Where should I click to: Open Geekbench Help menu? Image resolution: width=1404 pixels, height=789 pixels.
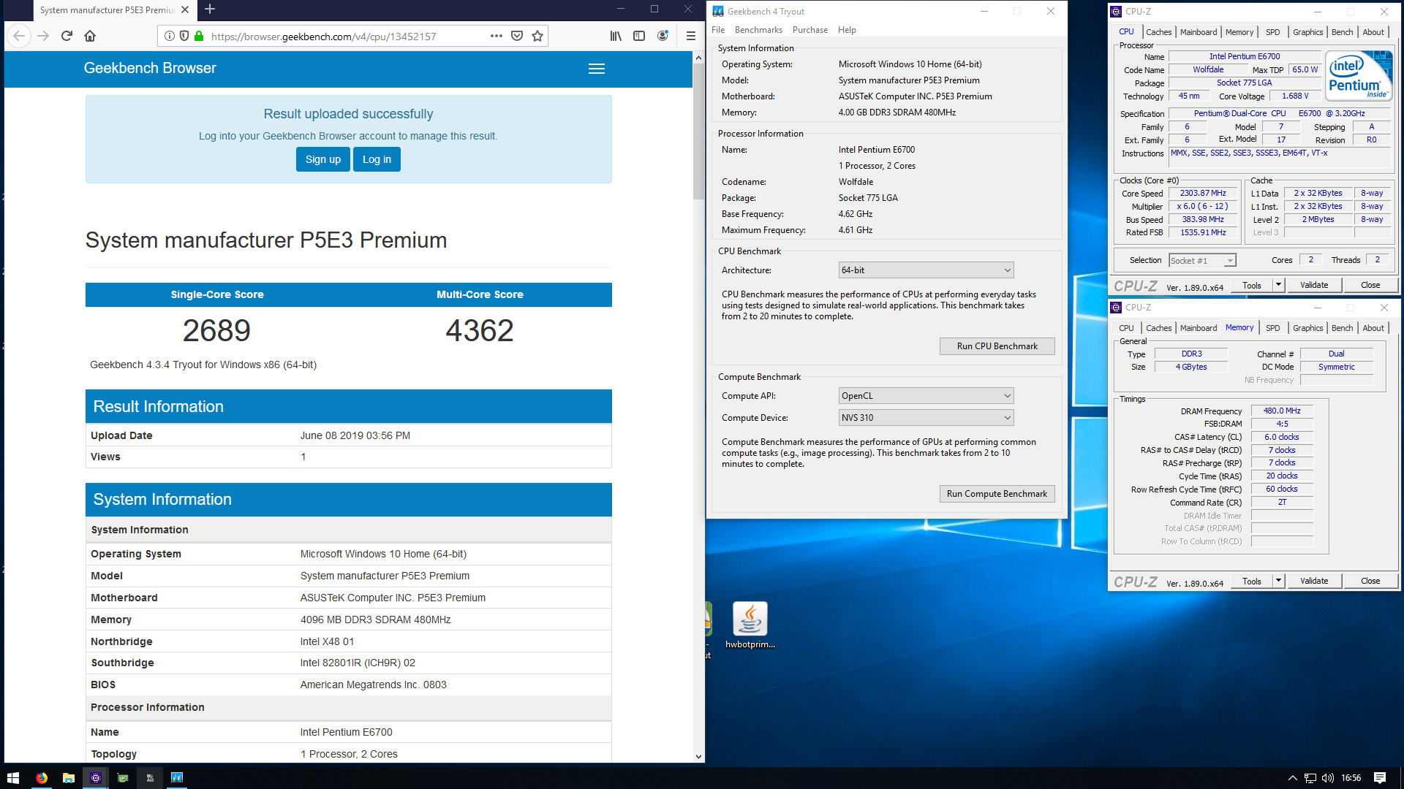click(847, 30)
